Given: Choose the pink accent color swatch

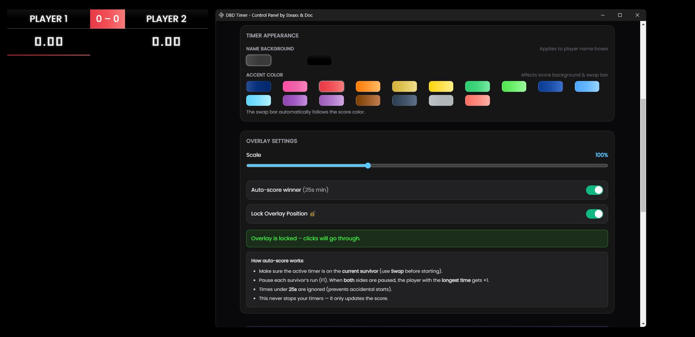Looking at the screenshot, I should tap(295, 86).
